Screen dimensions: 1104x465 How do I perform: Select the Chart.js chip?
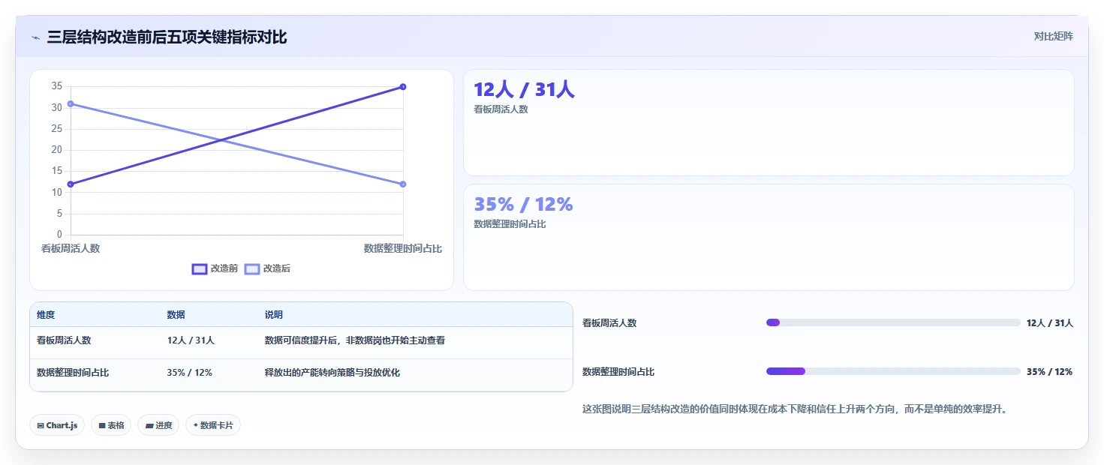57,425
